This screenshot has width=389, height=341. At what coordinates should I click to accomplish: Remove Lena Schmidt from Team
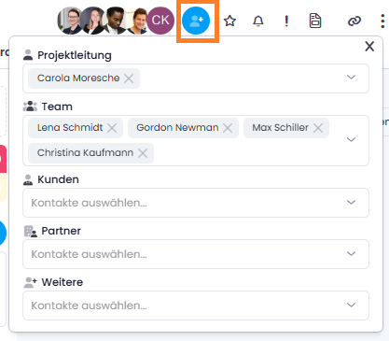coord(112,128)
